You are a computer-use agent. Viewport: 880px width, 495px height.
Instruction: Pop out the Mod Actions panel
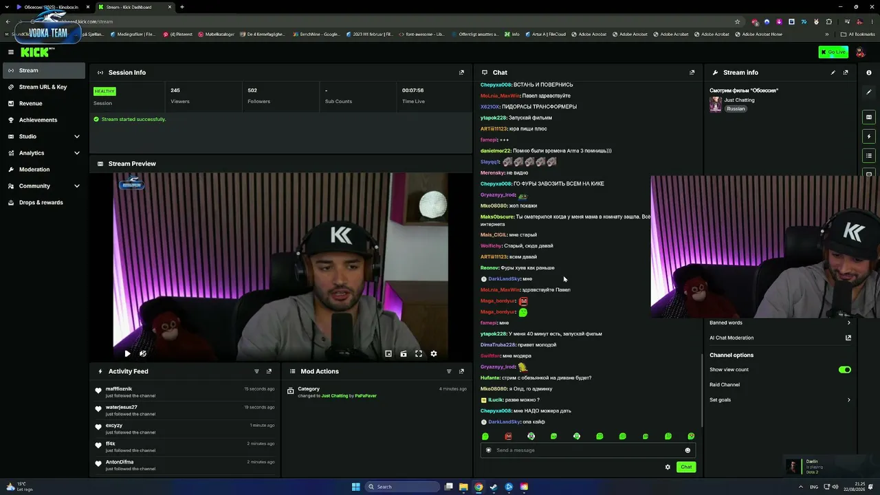pyautogui.click(x=461, y=371)
